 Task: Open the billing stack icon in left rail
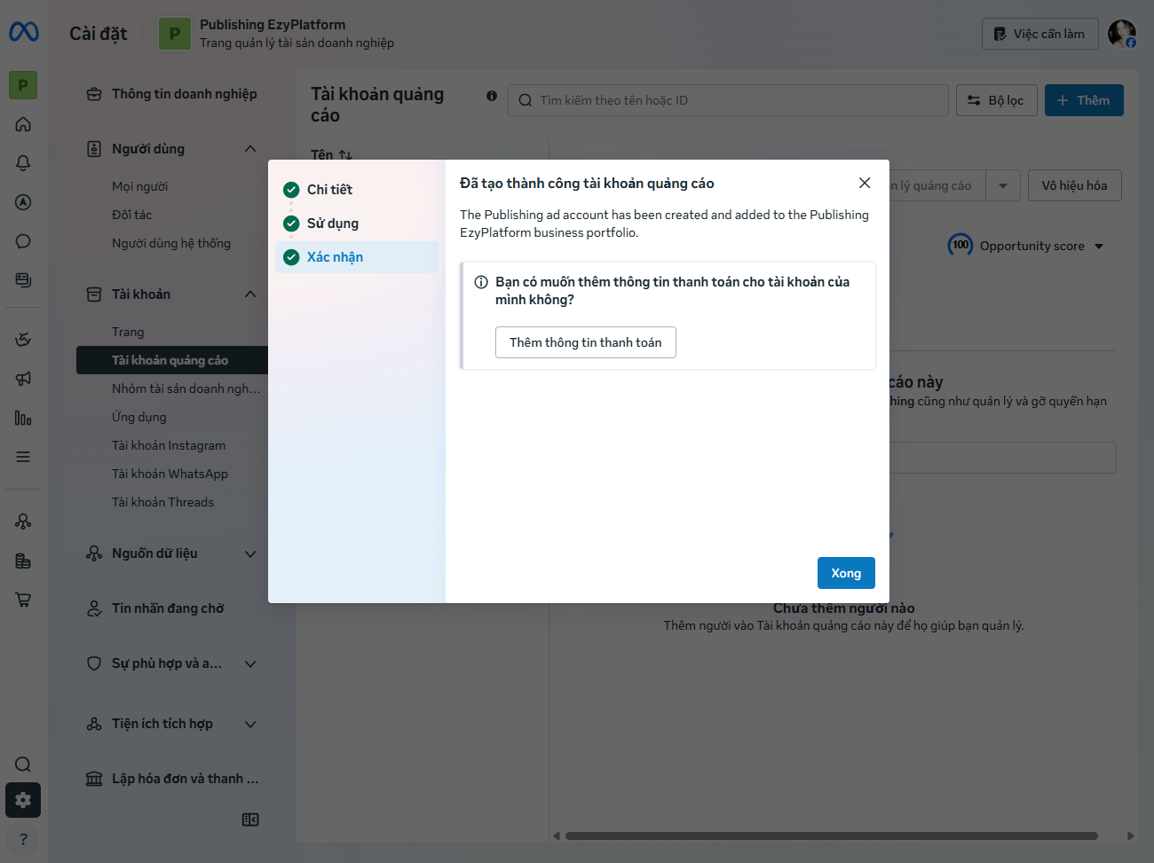[x=23, y=561]
